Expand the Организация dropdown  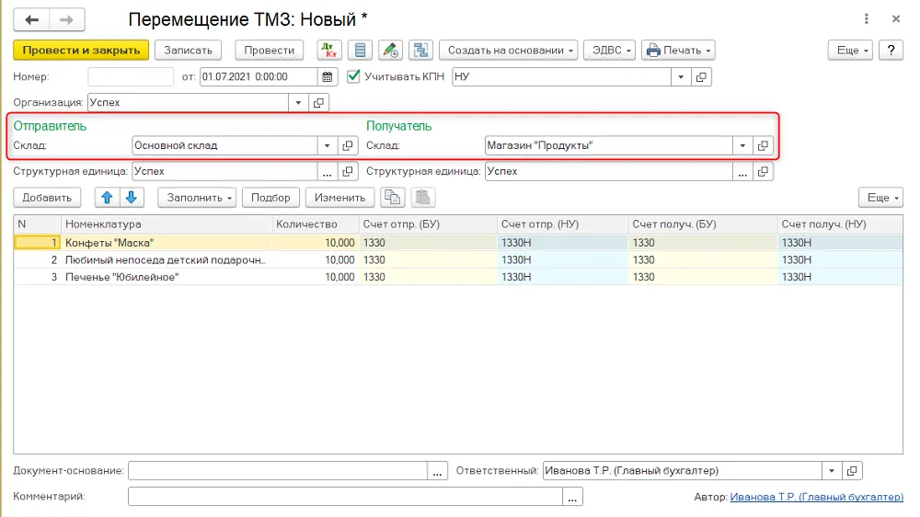pos(298,103)
